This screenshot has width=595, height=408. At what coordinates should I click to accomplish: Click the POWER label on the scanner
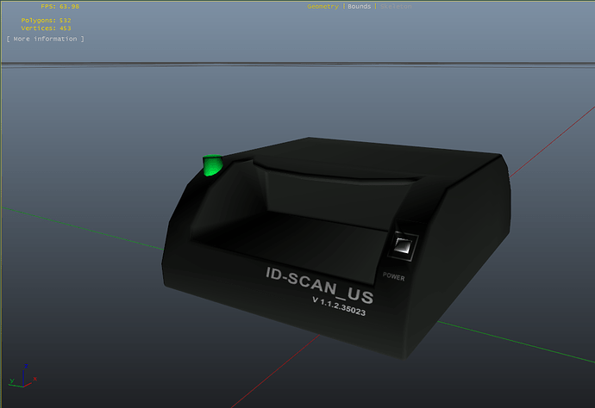tap(393, 276)
